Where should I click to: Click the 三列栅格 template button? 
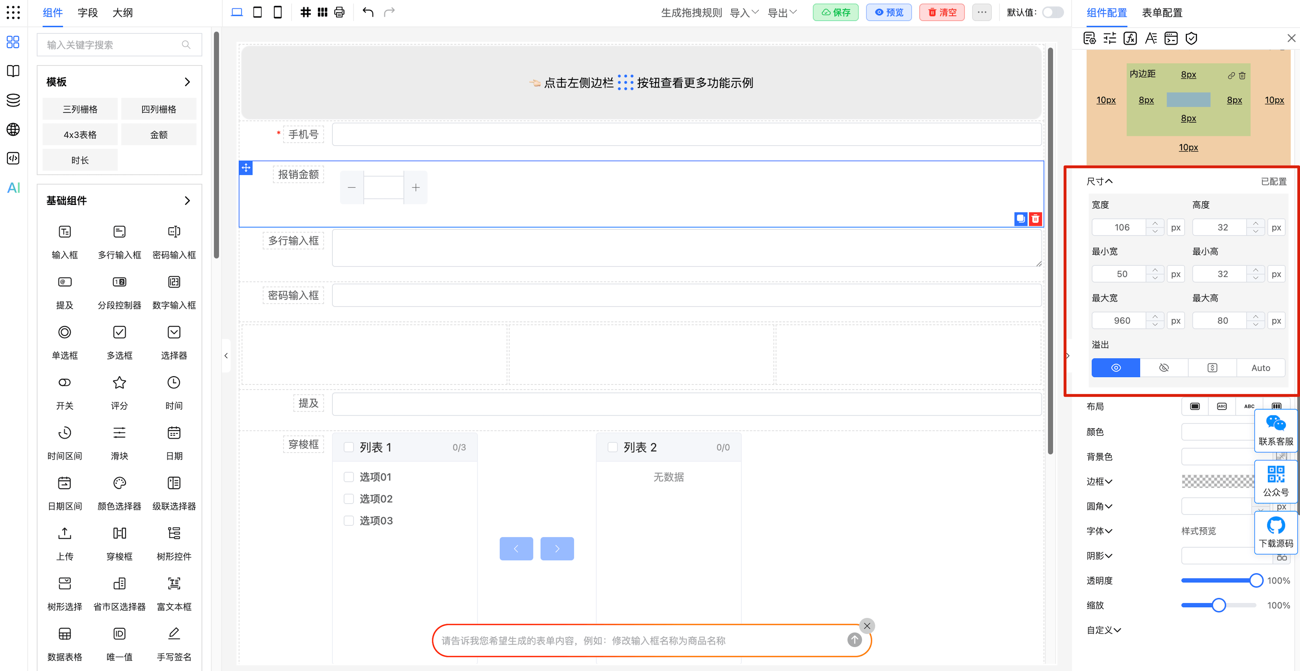click(80, 109)
